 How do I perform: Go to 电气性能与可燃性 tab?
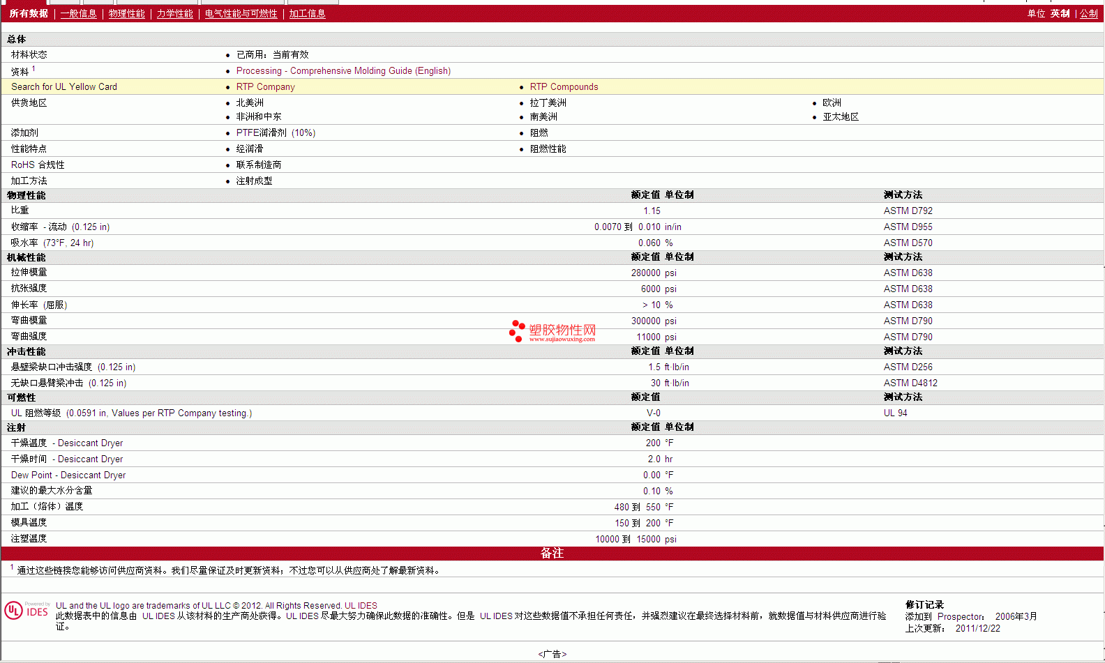241,13
